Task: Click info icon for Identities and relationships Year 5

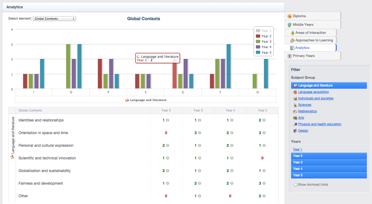Action: point(264,120)
